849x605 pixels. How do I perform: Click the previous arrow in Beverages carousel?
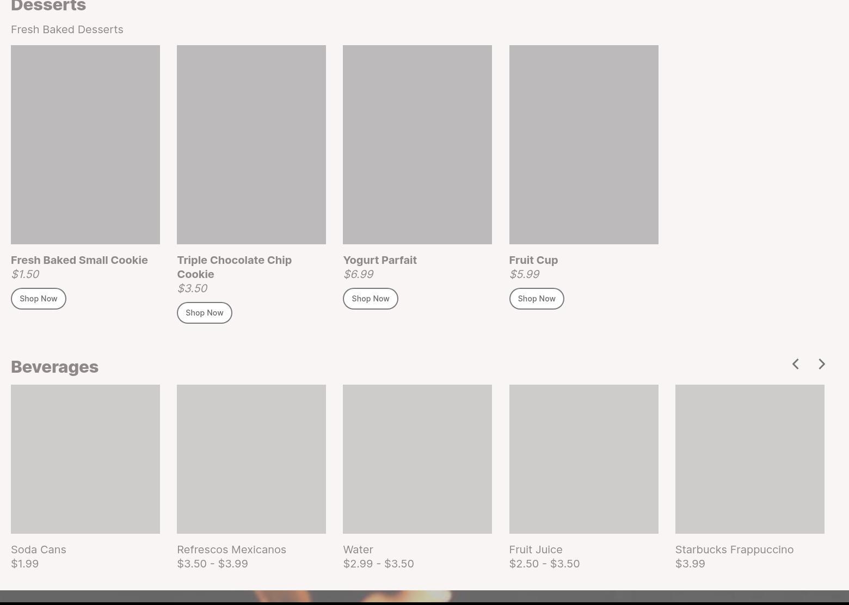pyautogui.click(x=796, y=364)
